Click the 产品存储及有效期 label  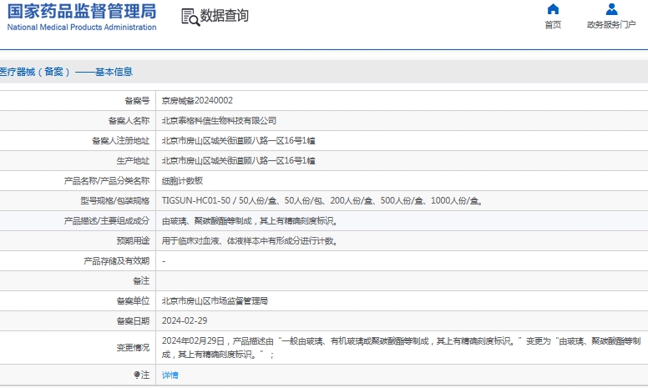tap(116, 261)
